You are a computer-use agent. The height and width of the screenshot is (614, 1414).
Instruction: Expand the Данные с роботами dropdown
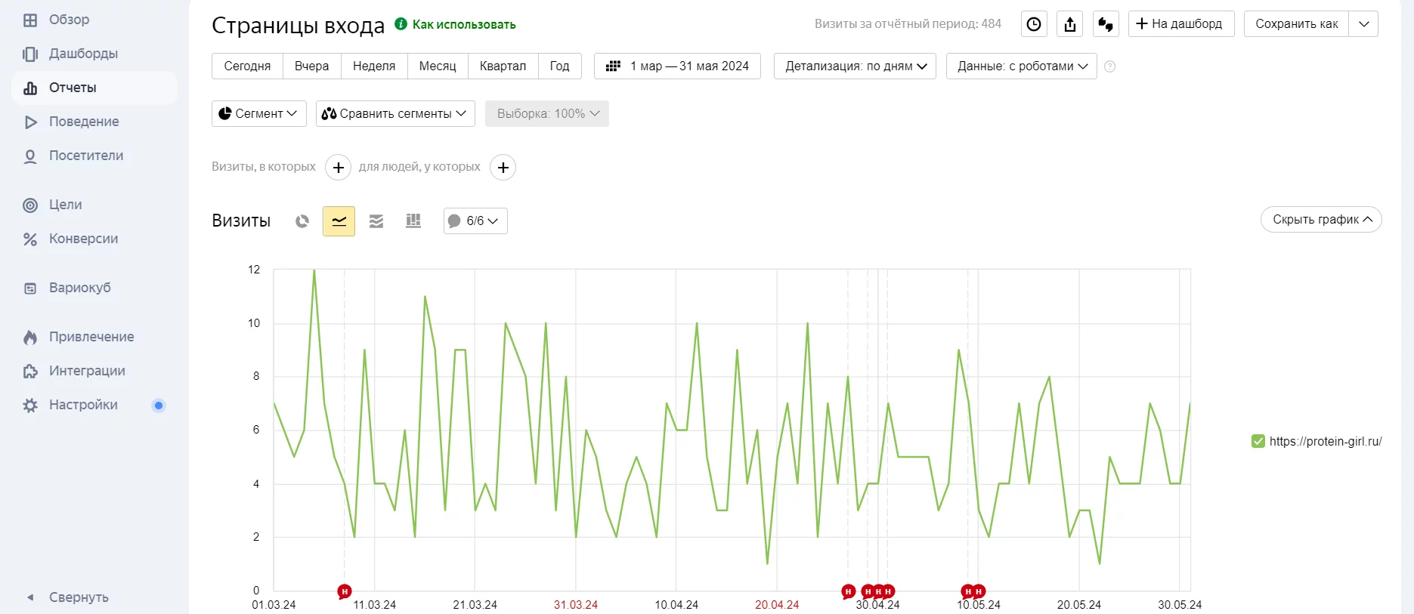1021,66
